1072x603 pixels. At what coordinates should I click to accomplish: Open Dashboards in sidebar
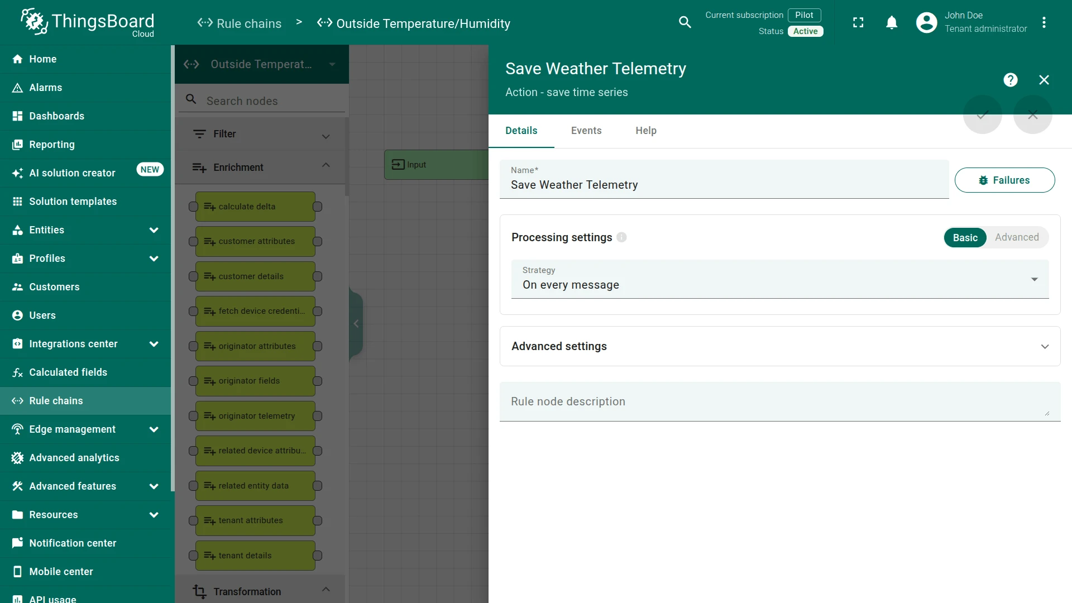pos(85,116)
